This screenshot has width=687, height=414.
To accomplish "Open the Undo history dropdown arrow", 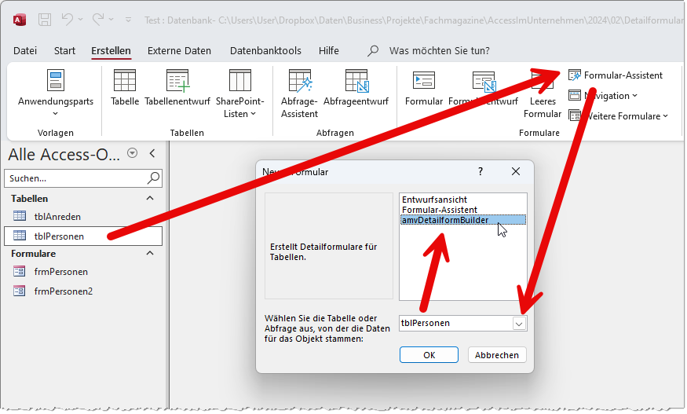I will (80, 20).
